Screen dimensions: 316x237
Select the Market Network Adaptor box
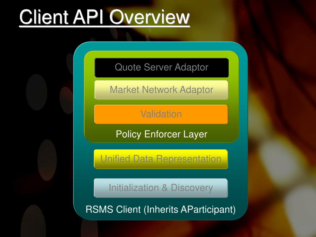[x=161, y=90]
